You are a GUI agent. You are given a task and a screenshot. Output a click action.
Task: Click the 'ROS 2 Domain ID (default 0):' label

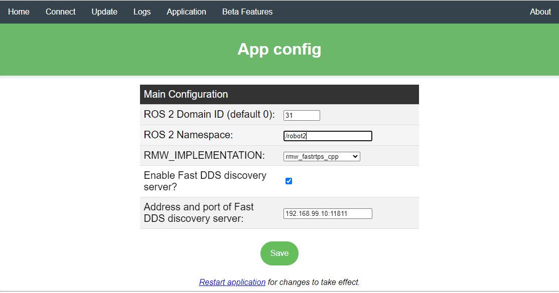point(209,114)
